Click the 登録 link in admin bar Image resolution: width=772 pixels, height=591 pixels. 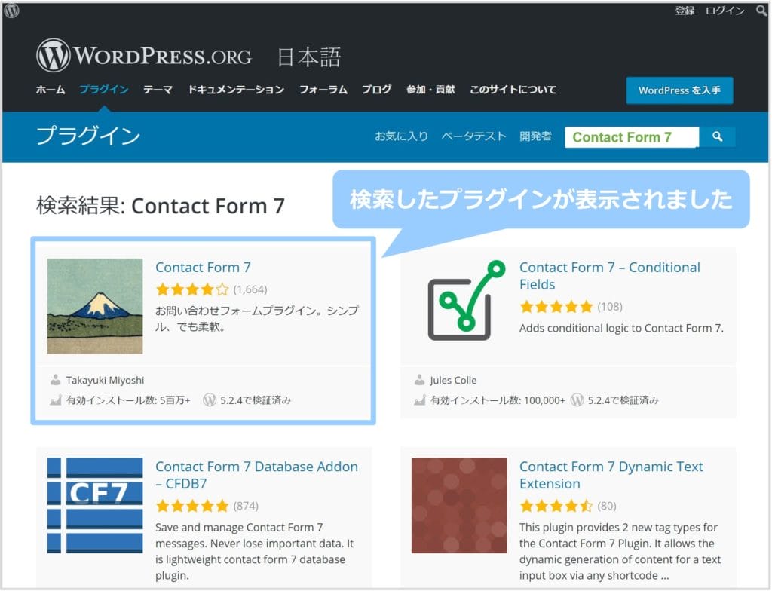pyautogui.click(x=685, y=11)
